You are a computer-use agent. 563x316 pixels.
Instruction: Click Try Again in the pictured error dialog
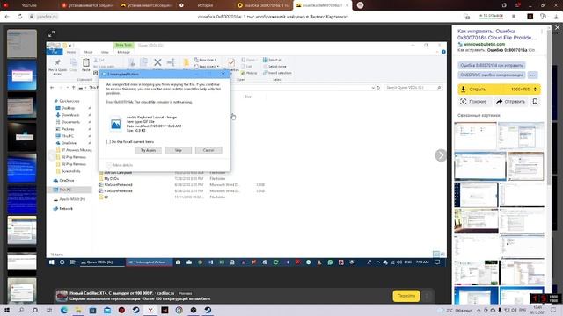pos(148,150)
